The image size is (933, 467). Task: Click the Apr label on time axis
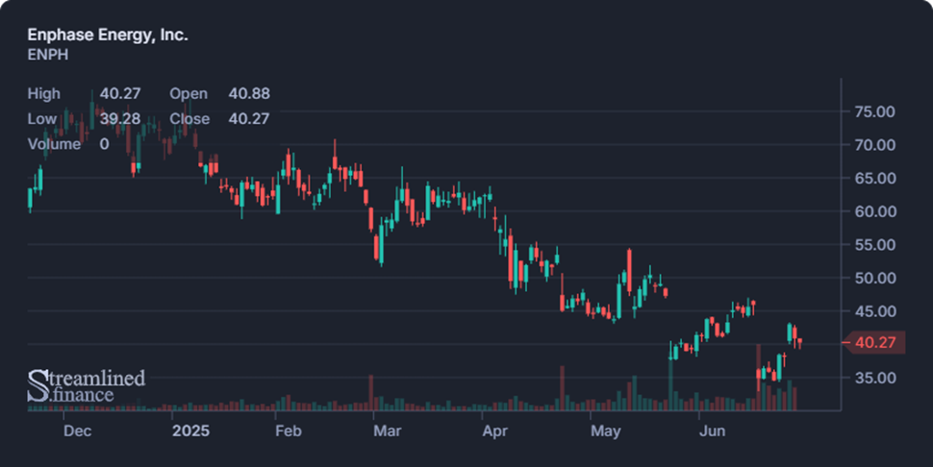[x=495, y=430]
